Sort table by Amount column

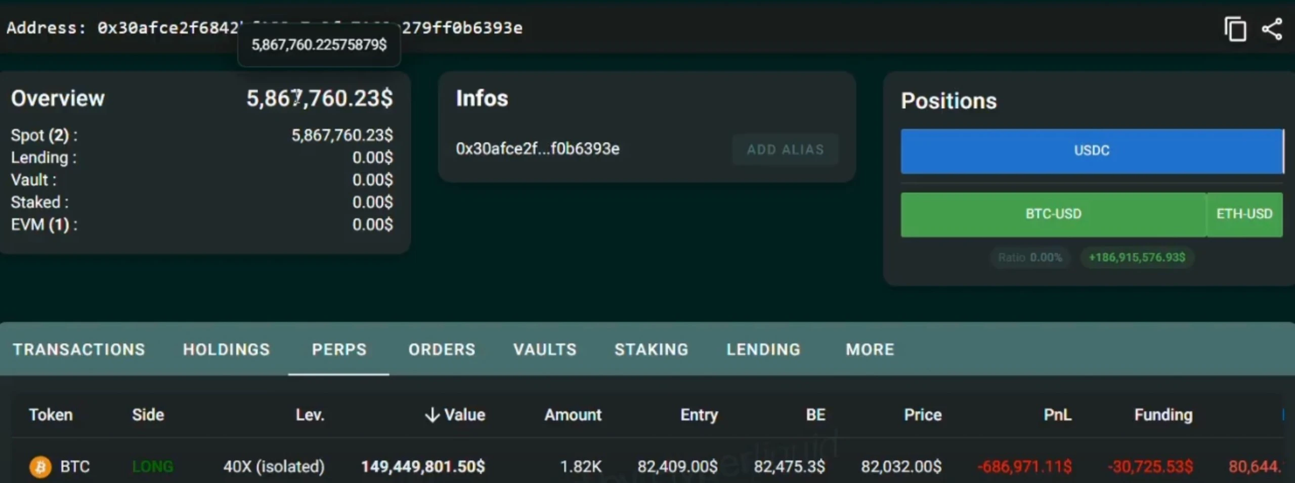(x=573, y=415)
